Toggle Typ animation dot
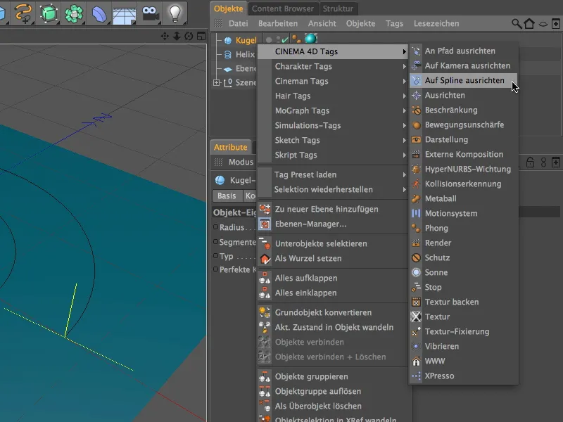The width and height of the screenshot is (563, 422). 215,256
